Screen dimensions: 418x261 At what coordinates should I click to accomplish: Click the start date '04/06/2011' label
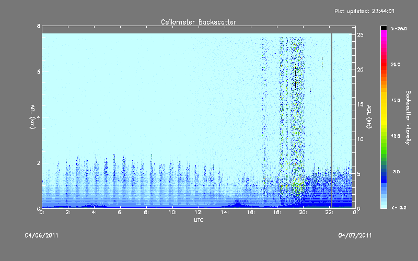pyautogui.click(x=42, y=235)
